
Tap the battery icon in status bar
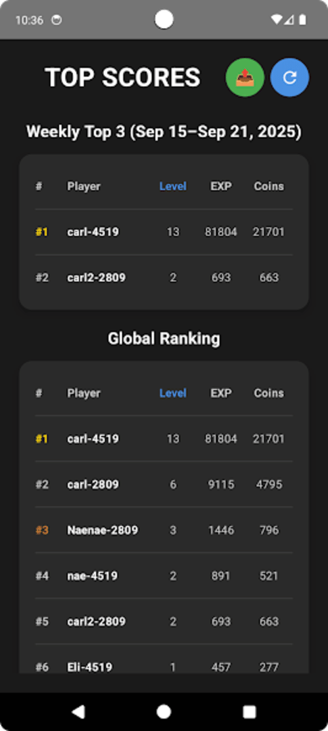click(303, 20)
